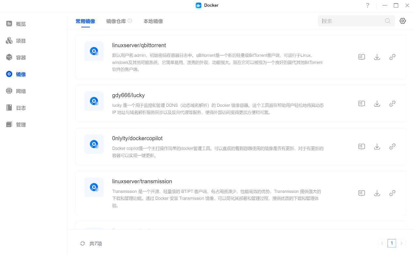The image size is (414, 255).
Task: Switch to the 本地镜像 tab
Action: [153, 21]
